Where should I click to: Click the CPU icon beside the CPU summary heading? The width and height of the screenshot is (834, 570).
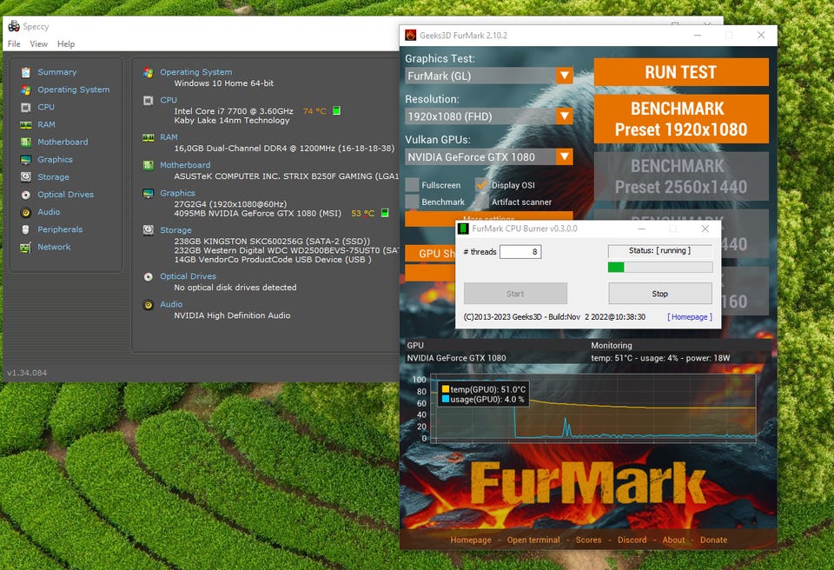click(x=149, y=100)
